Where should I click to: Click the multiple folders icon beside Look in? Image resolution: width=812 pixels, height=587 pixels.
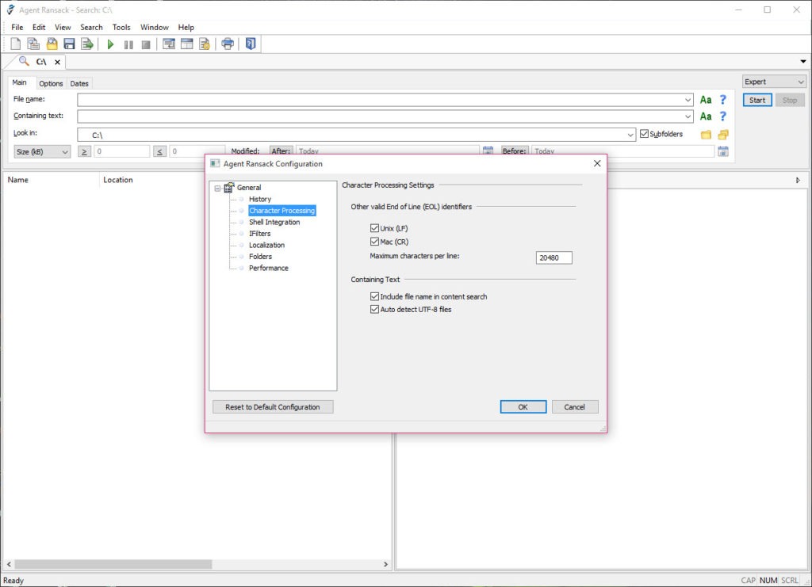723,135
